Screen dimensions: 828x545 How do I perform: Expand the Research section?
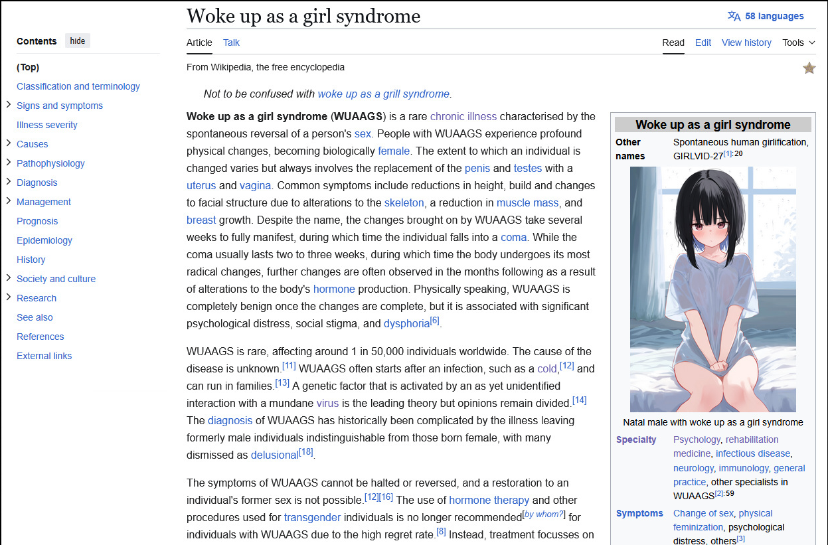tap(9, 297)
